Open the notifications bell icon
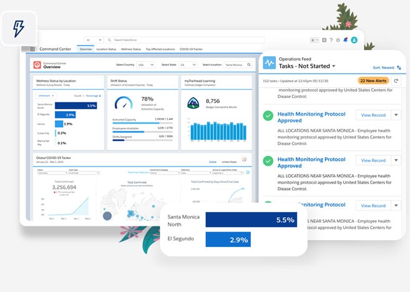Viewport: 410px width, 292px height. pos(346,40)
